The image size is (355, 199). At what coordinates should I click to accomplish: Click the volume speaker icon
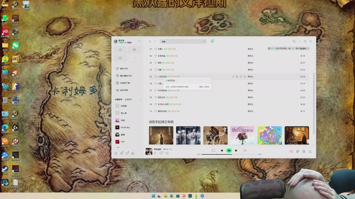pyautogui.click(x=245, y=150)
